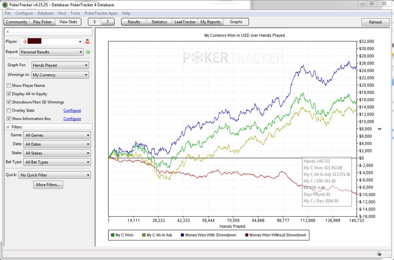Click Configure link beside Show Information Box

(72, 119)
